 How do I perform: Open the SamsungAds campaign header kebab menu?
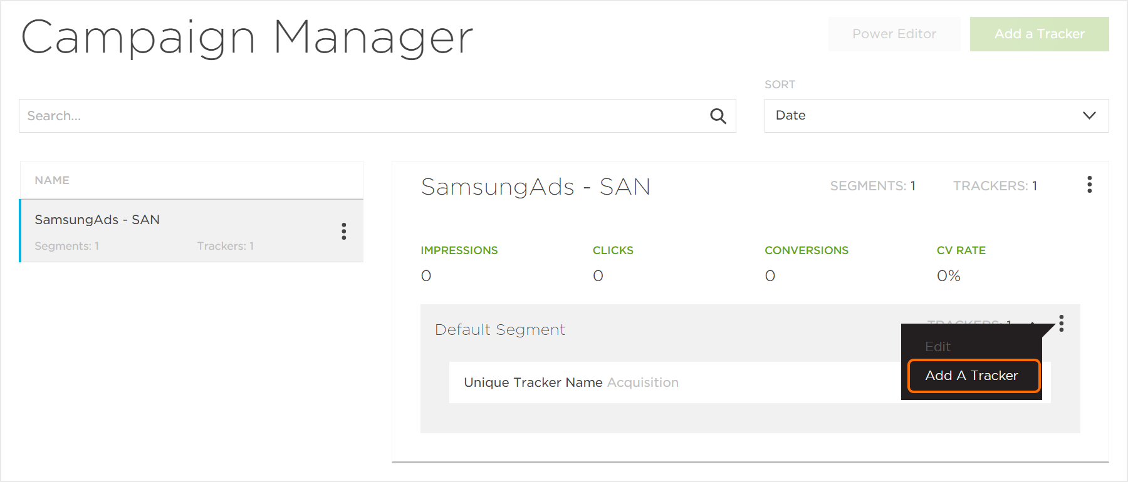1090,185
